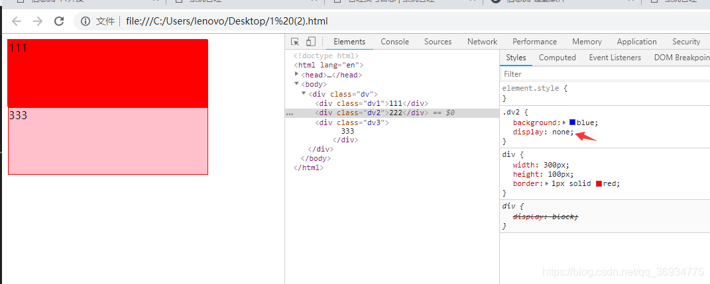Image resolution: width=710 pixels, height=284 pixels.
Task: Switch to the Network tab
Action: click(482, 42)
